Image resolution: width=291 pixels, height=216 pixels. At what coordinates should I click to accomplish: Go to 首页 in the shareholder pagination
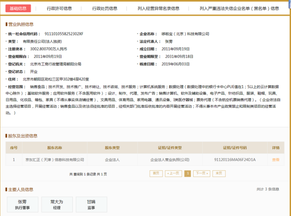[x=156, y=173]
